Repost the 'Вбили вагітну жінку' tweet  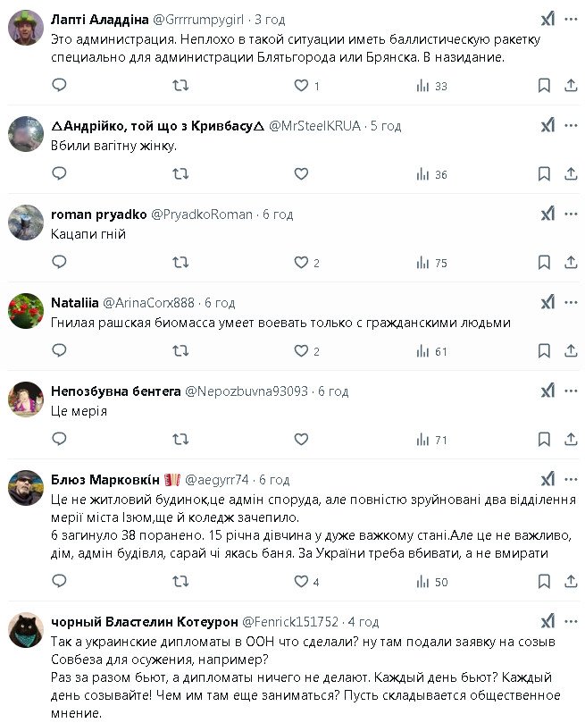tap(180, 174)
